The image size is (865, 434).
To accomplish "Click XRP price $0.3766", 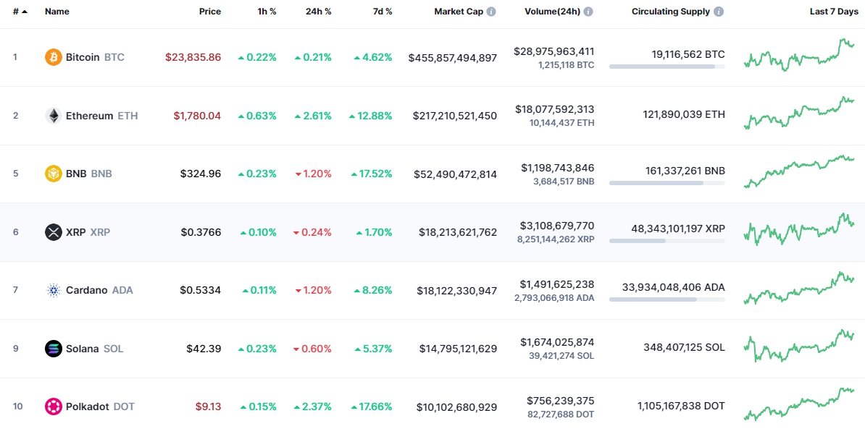I will [201, 232].
